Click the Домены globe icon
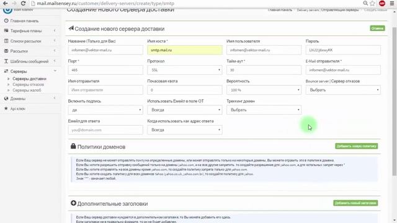397x223 pixels. (6, 98)
